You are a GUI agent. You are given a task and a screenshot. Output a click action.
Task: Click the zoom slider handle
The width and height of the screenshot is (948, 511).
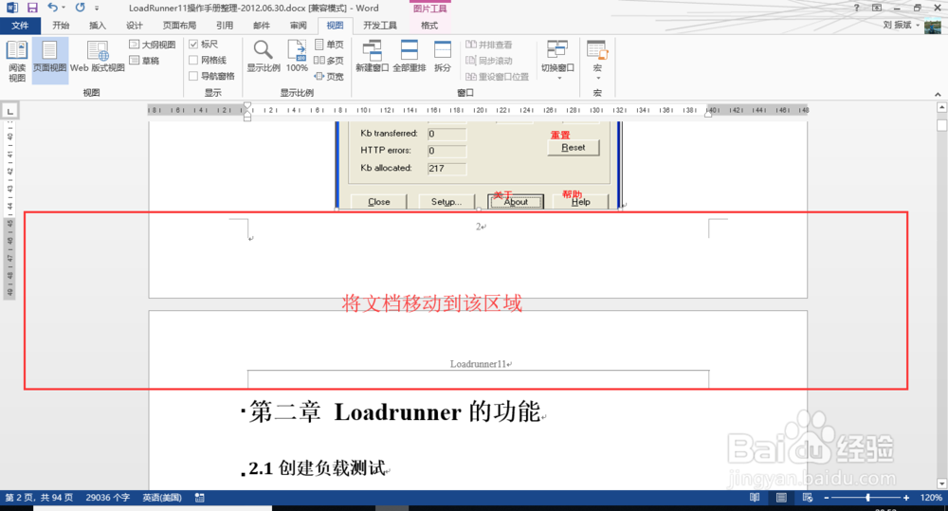(x=867, y=498)
